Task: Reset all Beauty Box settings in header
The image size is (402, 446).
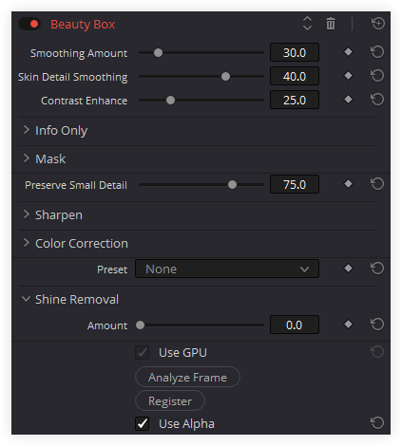Action: (377, 24)
